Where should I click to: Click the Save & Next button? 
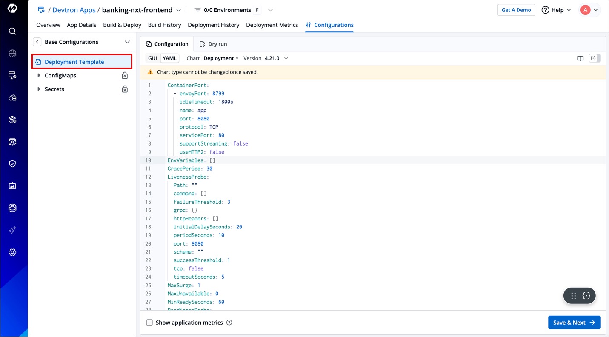[x=574, y=323]
